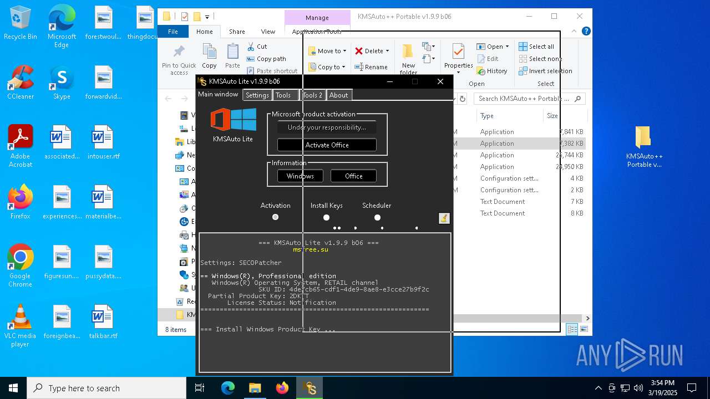Select the CCleaner desktop icon
This screenshot has height=399, width=710.
tap(21, 83)
